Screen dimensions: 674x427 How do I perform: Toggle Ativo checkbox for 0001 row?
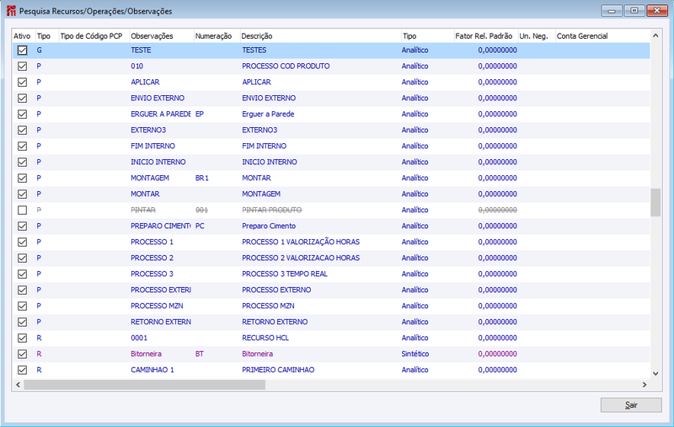23,338
